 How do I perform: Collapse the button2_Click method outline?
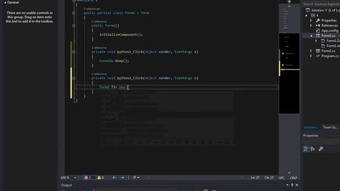click(74, 78)
